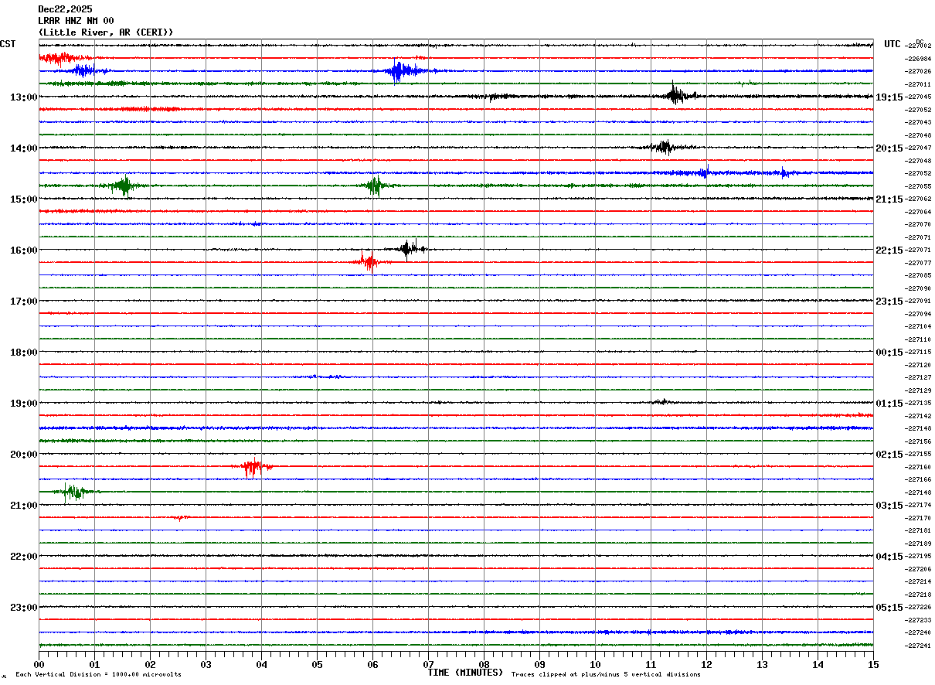Click the minute 05 tick label on the time axis
Screen dimensions: 935x685
[x=317, y=664]
